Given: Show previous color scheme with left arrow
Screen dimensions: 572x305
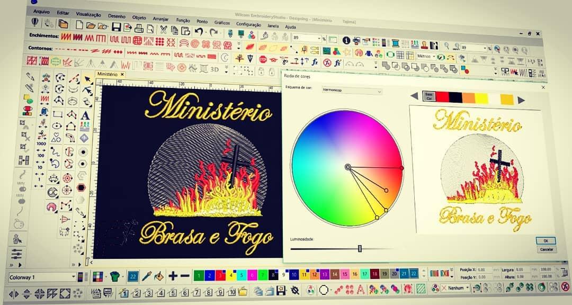Looking at the screenshot, I should coord(414,96).
